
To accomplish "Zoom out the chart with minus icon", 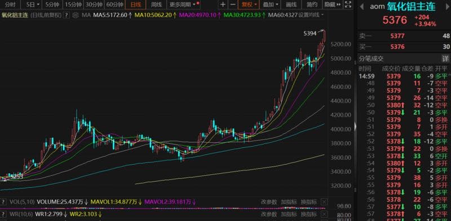I will pyautogui.click(x=233, y=4).
